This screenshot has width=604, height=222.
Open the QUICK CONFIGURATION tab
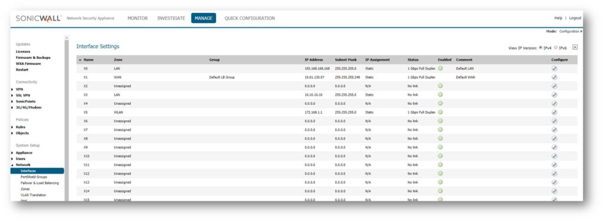[x=250, y=18]
